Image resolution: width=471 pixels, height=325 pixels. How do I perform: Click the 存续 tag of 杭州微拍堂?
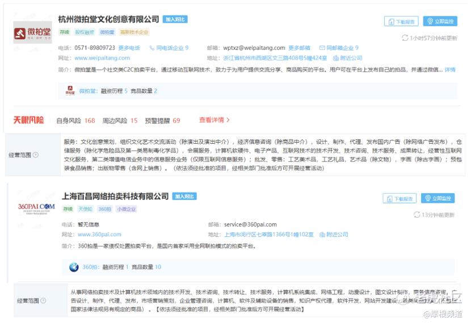pos(64,32)
